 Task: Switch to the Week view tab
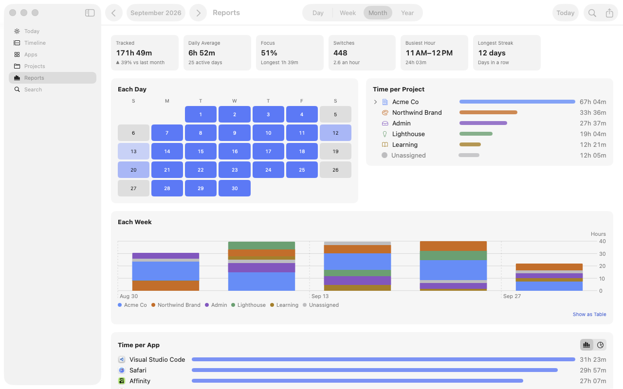[348, 13]
